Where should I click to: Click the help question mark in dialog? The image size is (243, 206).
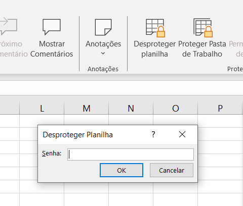[153, 134]
